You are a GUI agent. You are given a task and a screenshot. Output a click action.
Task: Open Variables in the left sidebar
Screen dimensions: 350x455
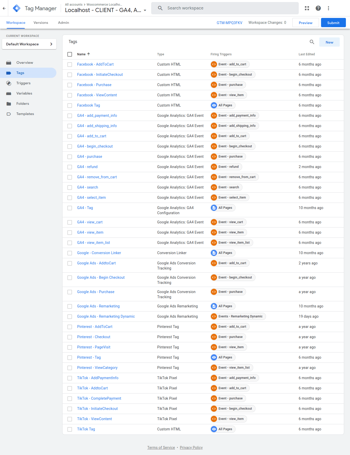(24, 93)
